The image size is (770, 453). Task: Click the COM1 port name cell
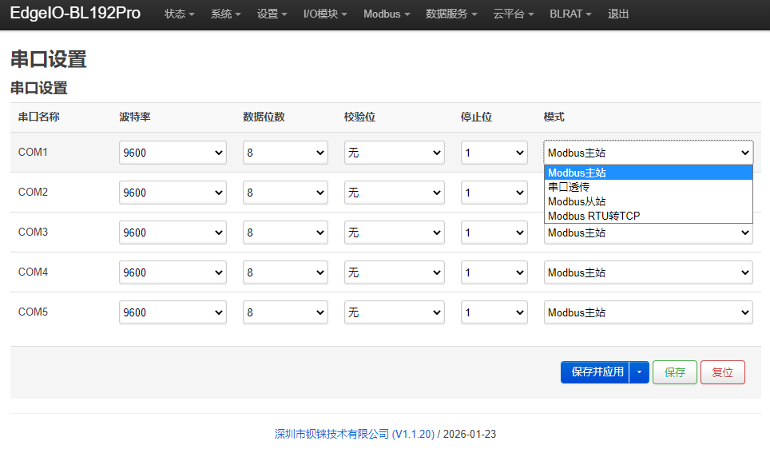[x=33, y=153]
